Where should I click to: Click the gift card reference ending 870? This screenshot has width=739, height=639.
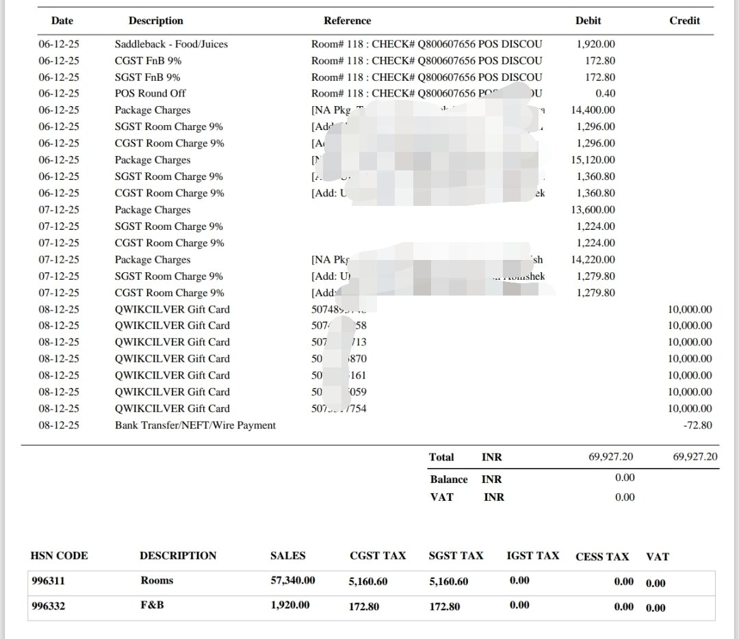pos(339,358)
